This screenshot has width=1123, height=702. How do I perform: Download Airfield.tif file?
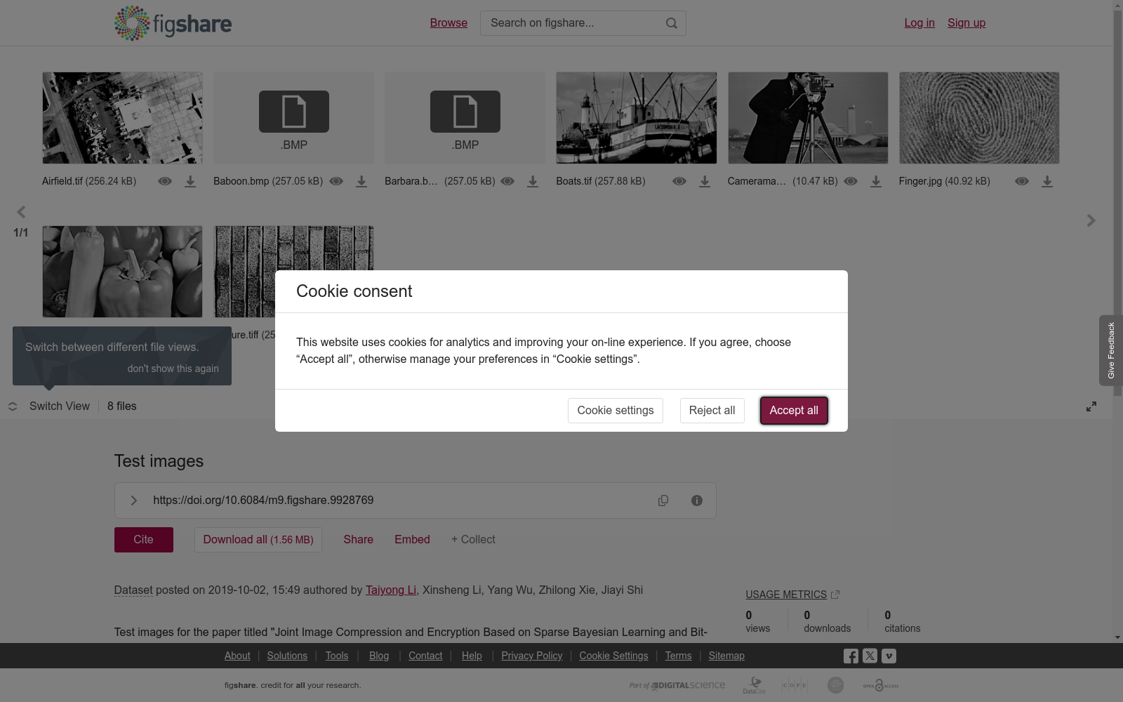coord(190,181)
